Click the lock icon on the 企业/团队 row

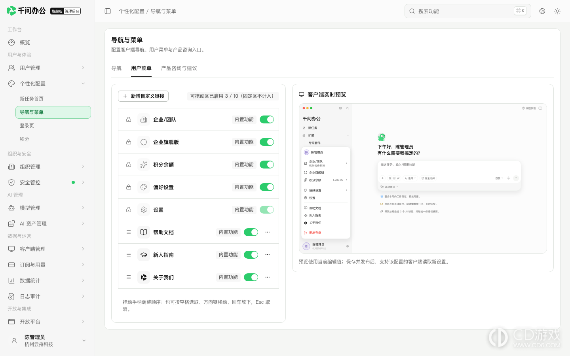coord(129,119)
